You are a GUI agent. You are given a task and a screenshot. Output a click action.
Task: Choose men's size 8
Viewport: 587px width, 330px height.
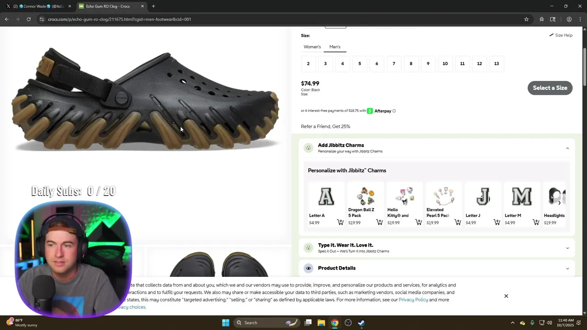point(411,64)
